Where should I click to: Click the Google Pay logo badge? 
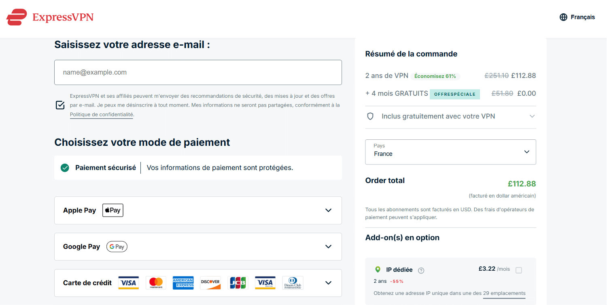[117, 246]
